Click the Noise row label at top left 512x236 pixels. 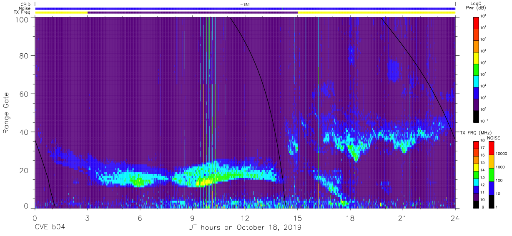click(25, 8)
